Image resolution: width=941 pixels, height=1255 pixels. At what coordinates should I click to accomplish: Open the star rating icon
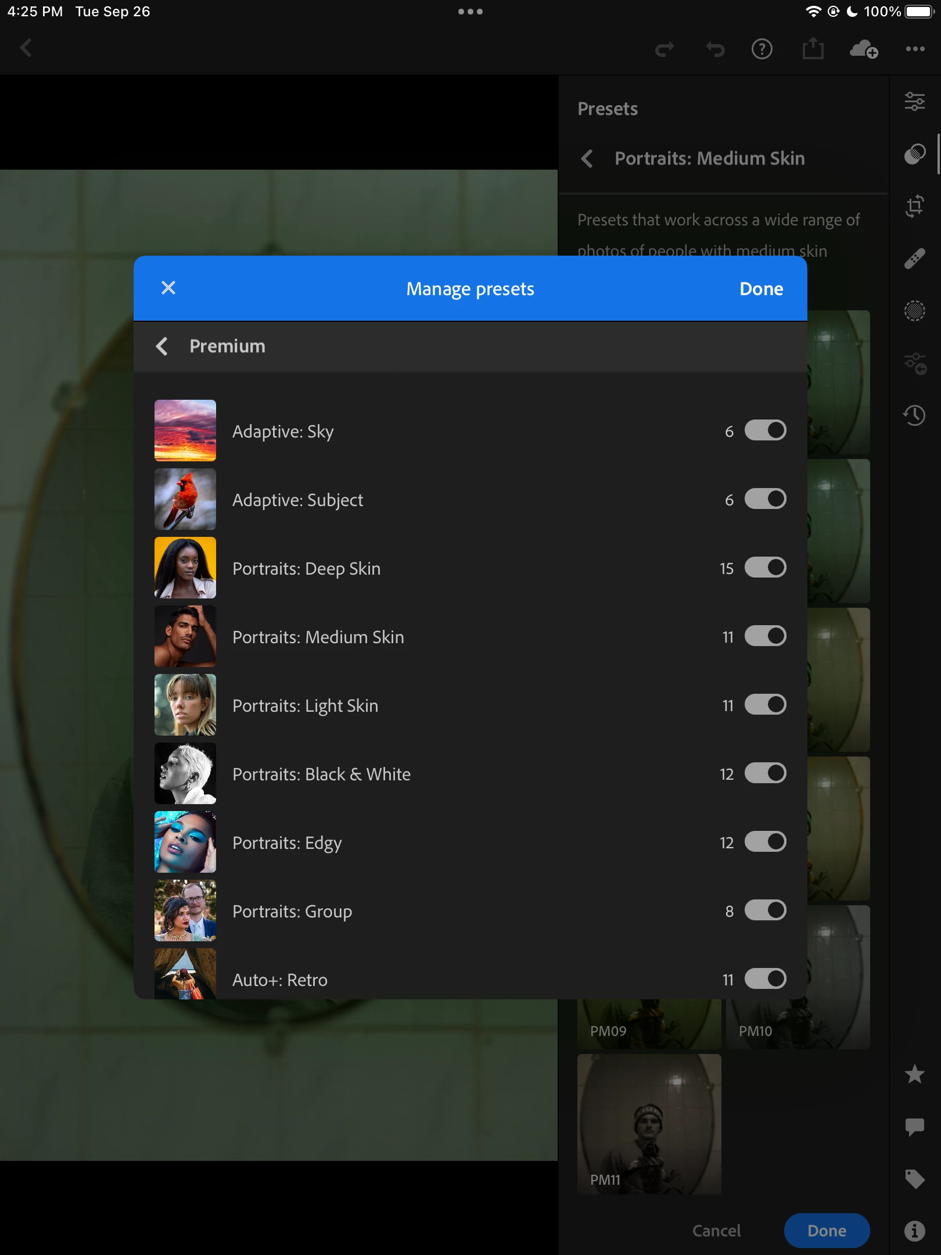915,1074
